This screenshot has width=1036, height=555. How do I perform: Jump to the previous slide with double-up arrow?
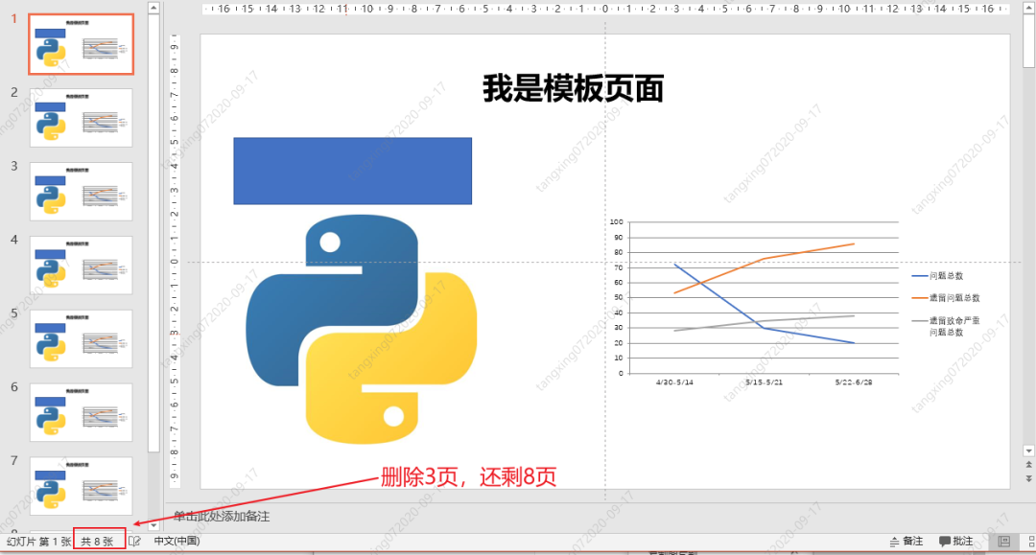(1028, 465)
